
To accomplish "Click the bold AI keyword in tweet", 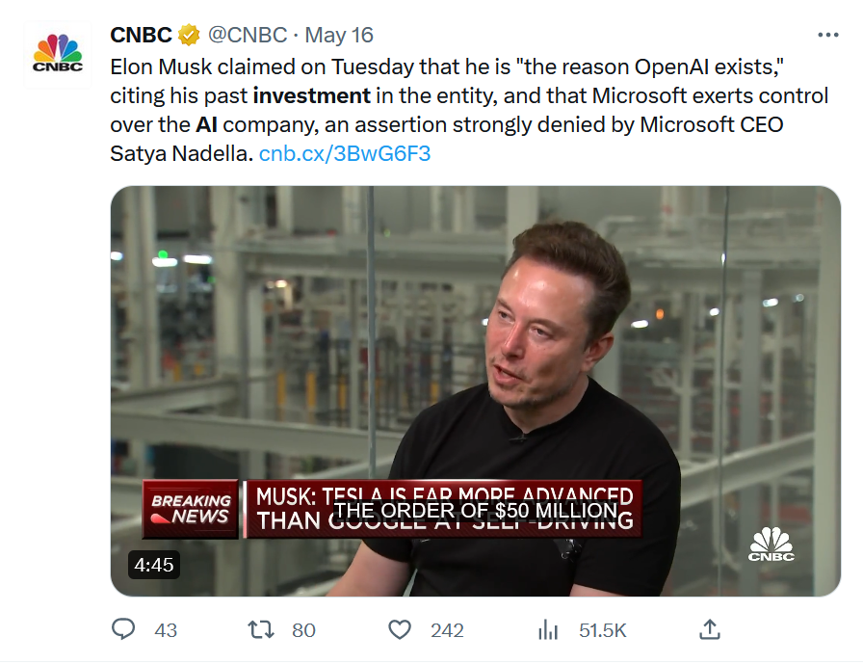I will pyautogui.click(x=206, y=124).
